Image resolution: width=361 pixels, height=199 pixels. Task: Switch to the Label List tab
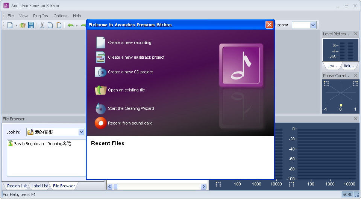[x=39, y=186]
